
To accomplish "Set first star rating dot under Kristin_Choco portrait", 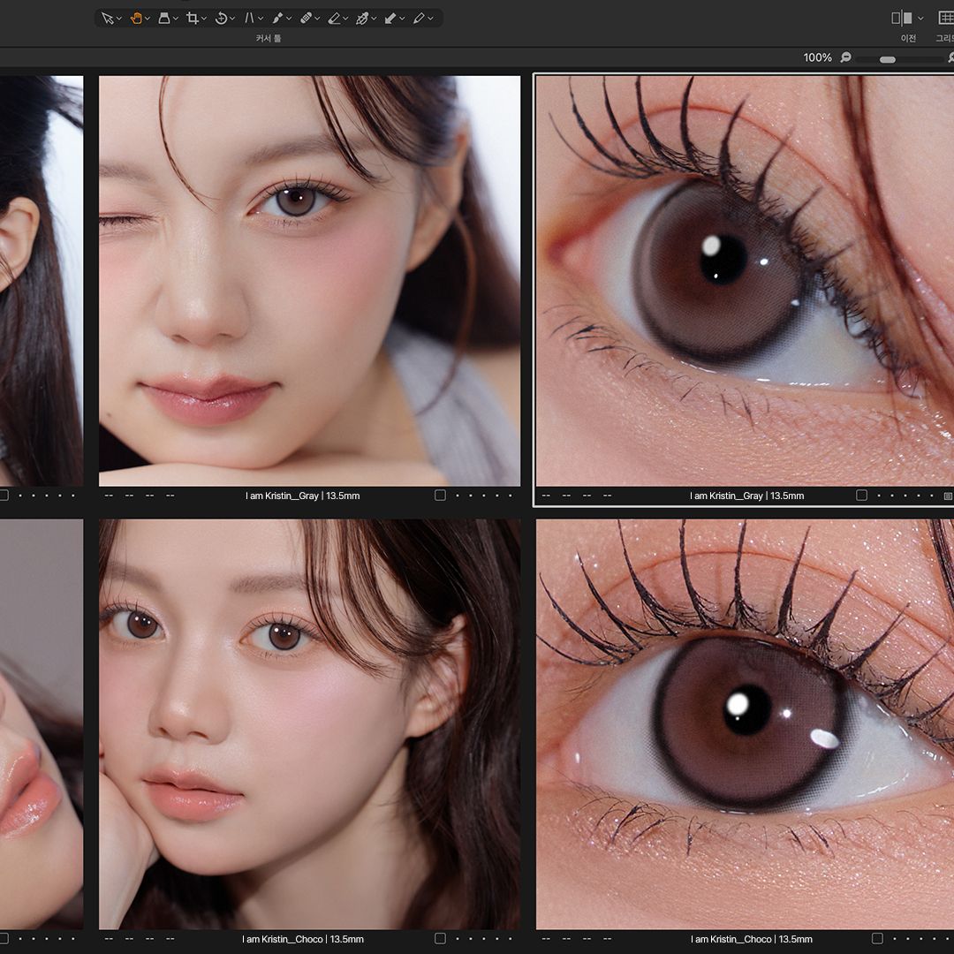I will (458, 939).
